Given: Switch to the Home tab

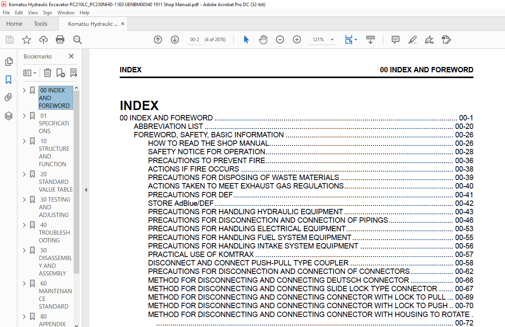Looking at the screenshot, I should pos(14,24).
